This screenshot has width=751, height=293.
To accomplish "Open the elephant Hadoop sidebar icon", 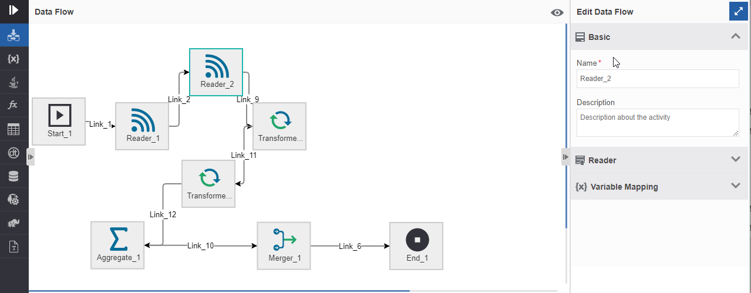I will [x=14, y=223].
